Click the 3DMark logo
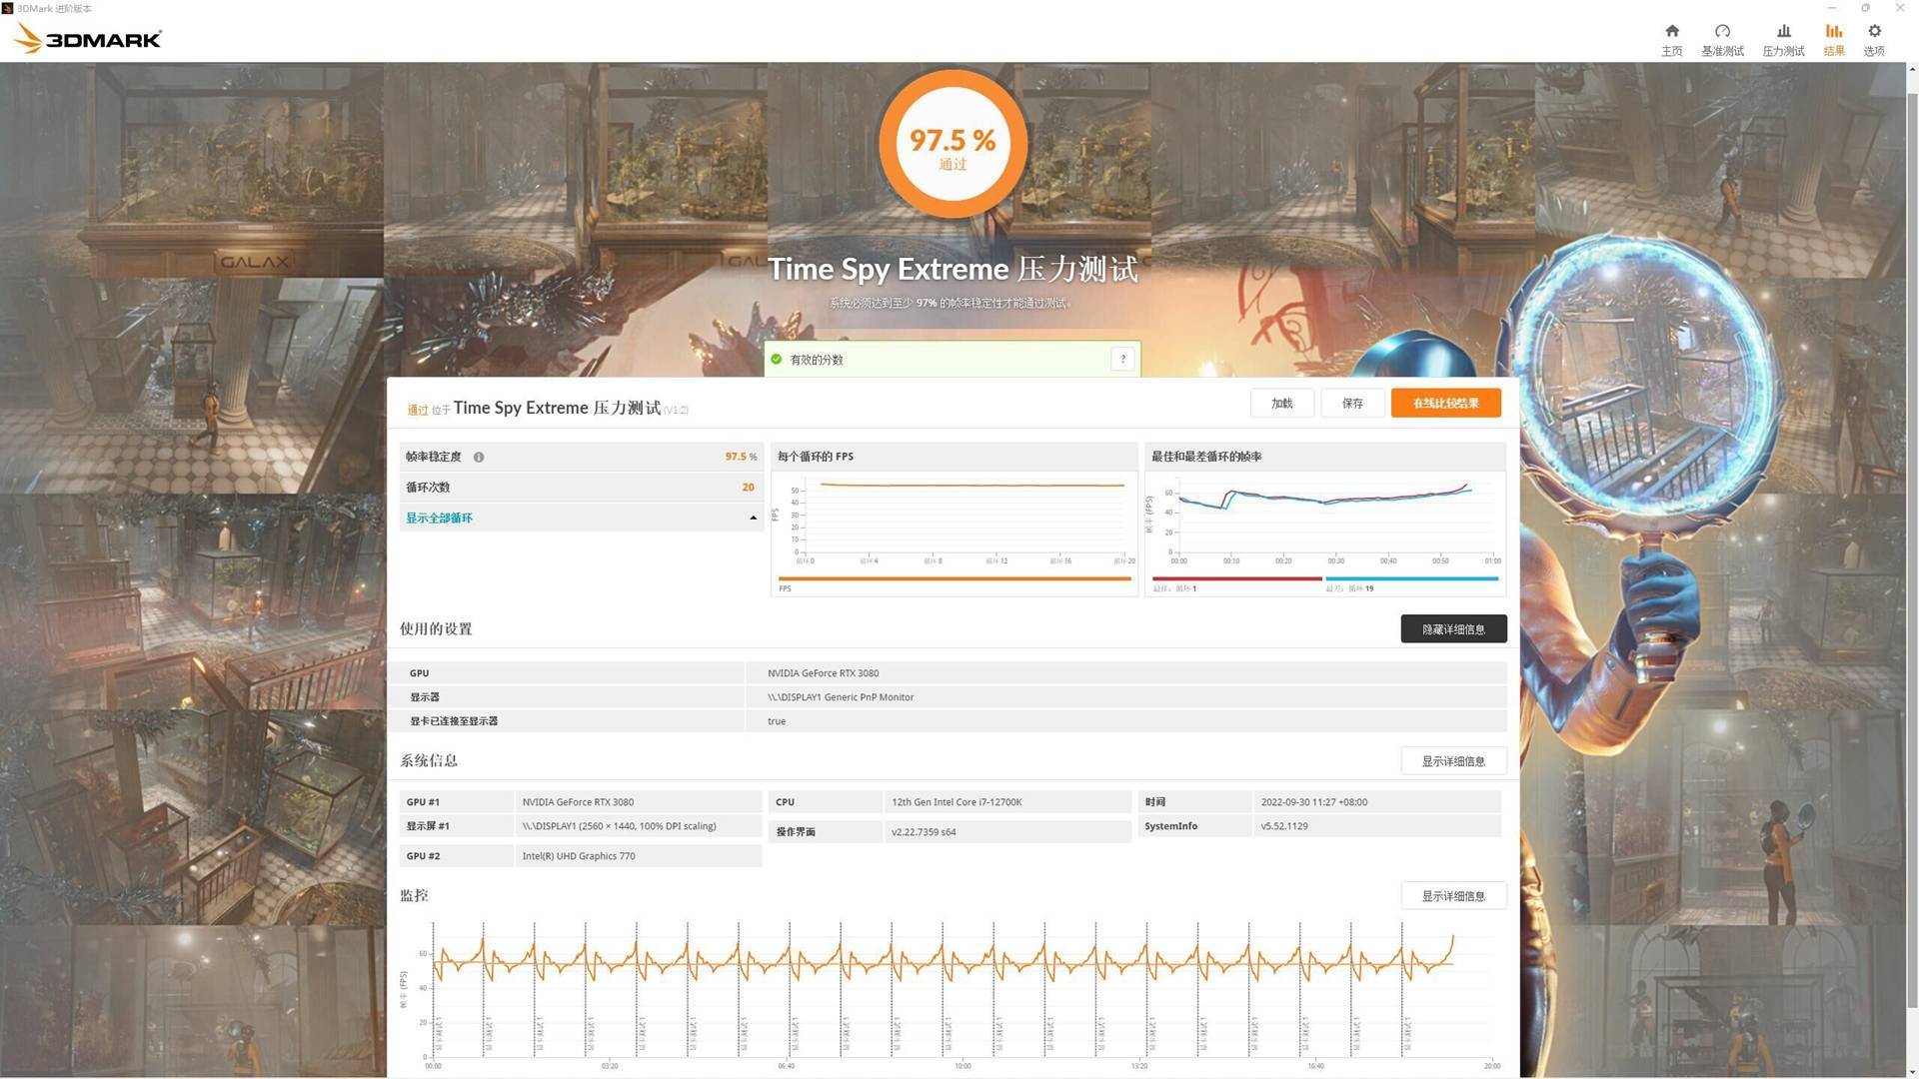 pyautogui.click(x=88, y=39)
